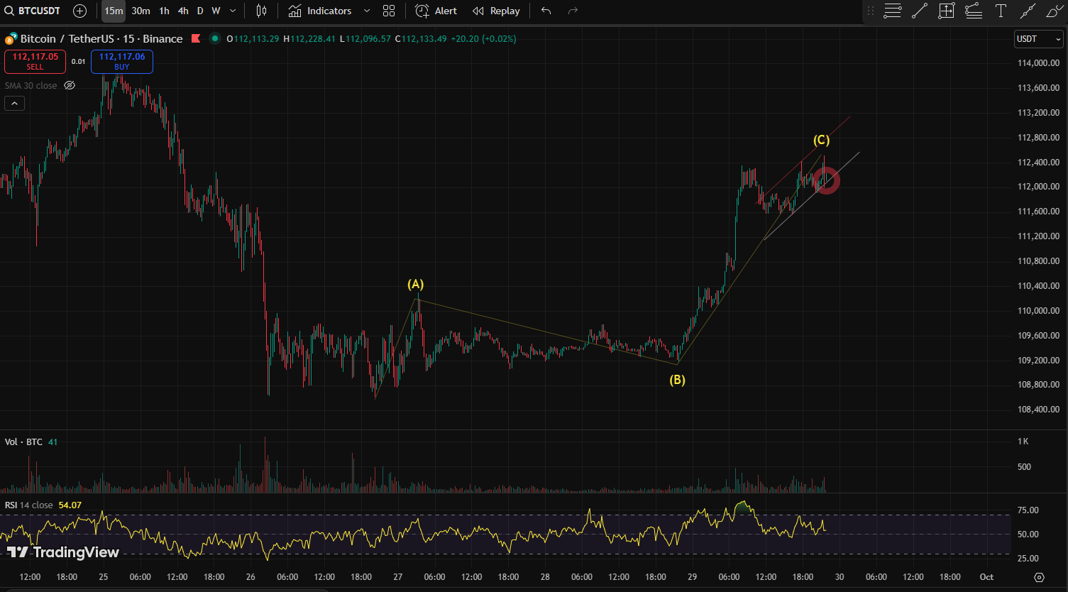Click the red flag next to Binance
The height and width of the screenshot is (592, 1068).
click(x=195, y=38)
